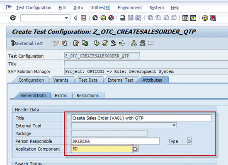The width and height of the screenshot is (228, 165).
Task: Switch to the Configuration tab
Action: [x=31, y=80]
